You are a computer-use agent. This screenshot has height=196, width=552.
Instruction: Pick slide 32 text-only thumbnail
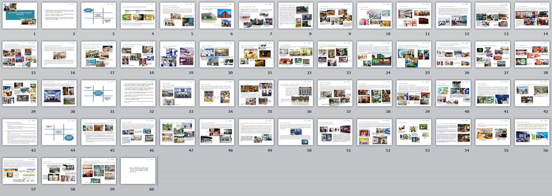138,93
